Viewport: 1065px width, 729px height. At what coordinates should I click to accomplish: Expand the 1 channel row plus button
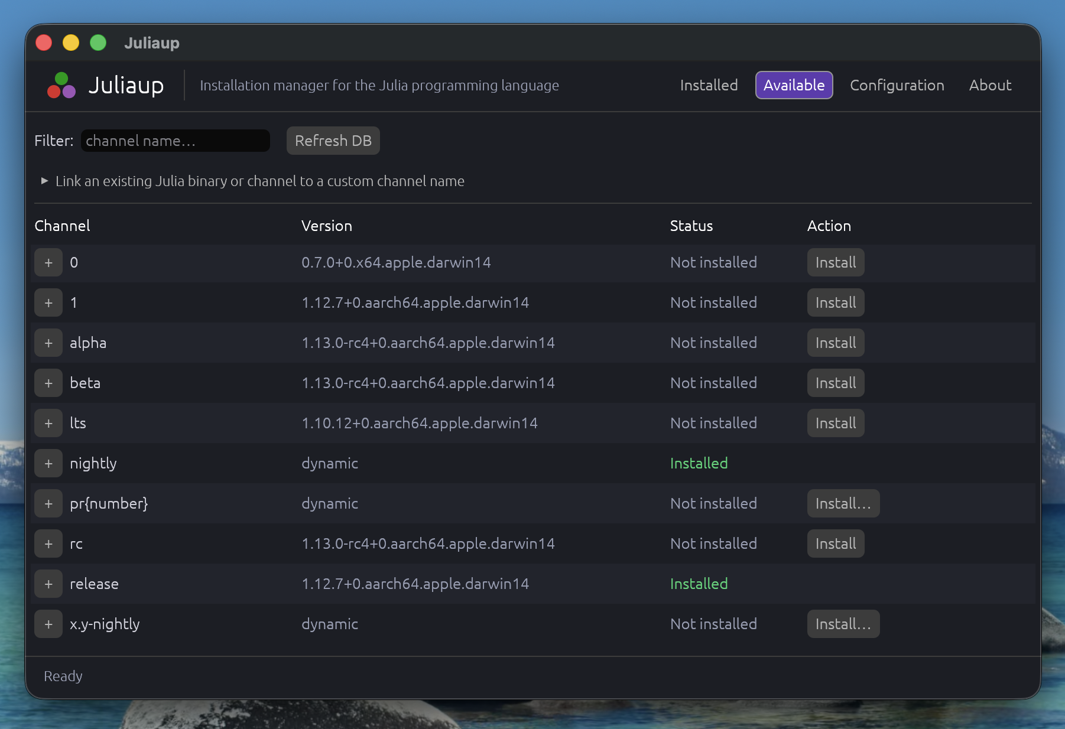click(48, 302)
